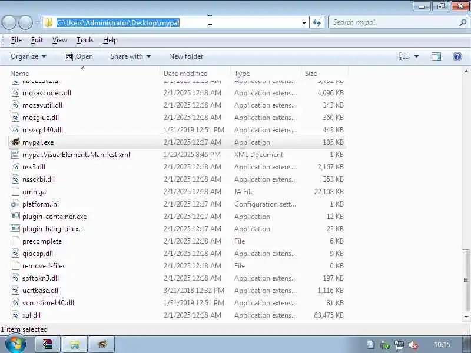Image resolution: width=471 pixels, height=353 pixels.
Task: Click the XML manifest file icon
Action: point(15,155)
